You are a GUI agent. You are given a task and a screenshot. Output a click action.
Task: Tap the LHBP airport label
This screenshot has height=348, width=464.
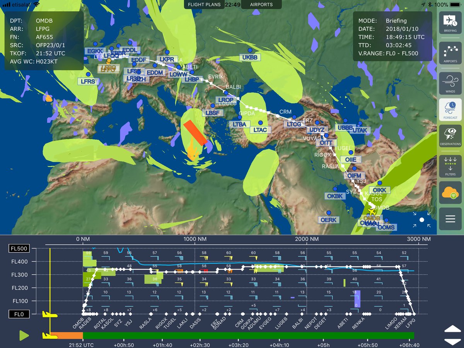coord(191,79)
